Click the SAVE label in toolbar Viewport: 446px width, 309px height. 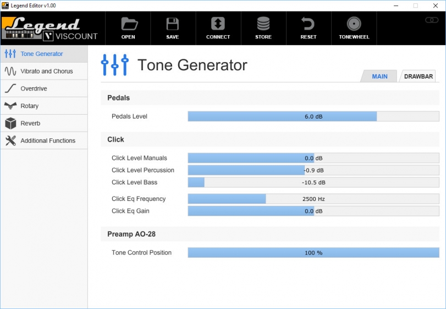(172, 37)
